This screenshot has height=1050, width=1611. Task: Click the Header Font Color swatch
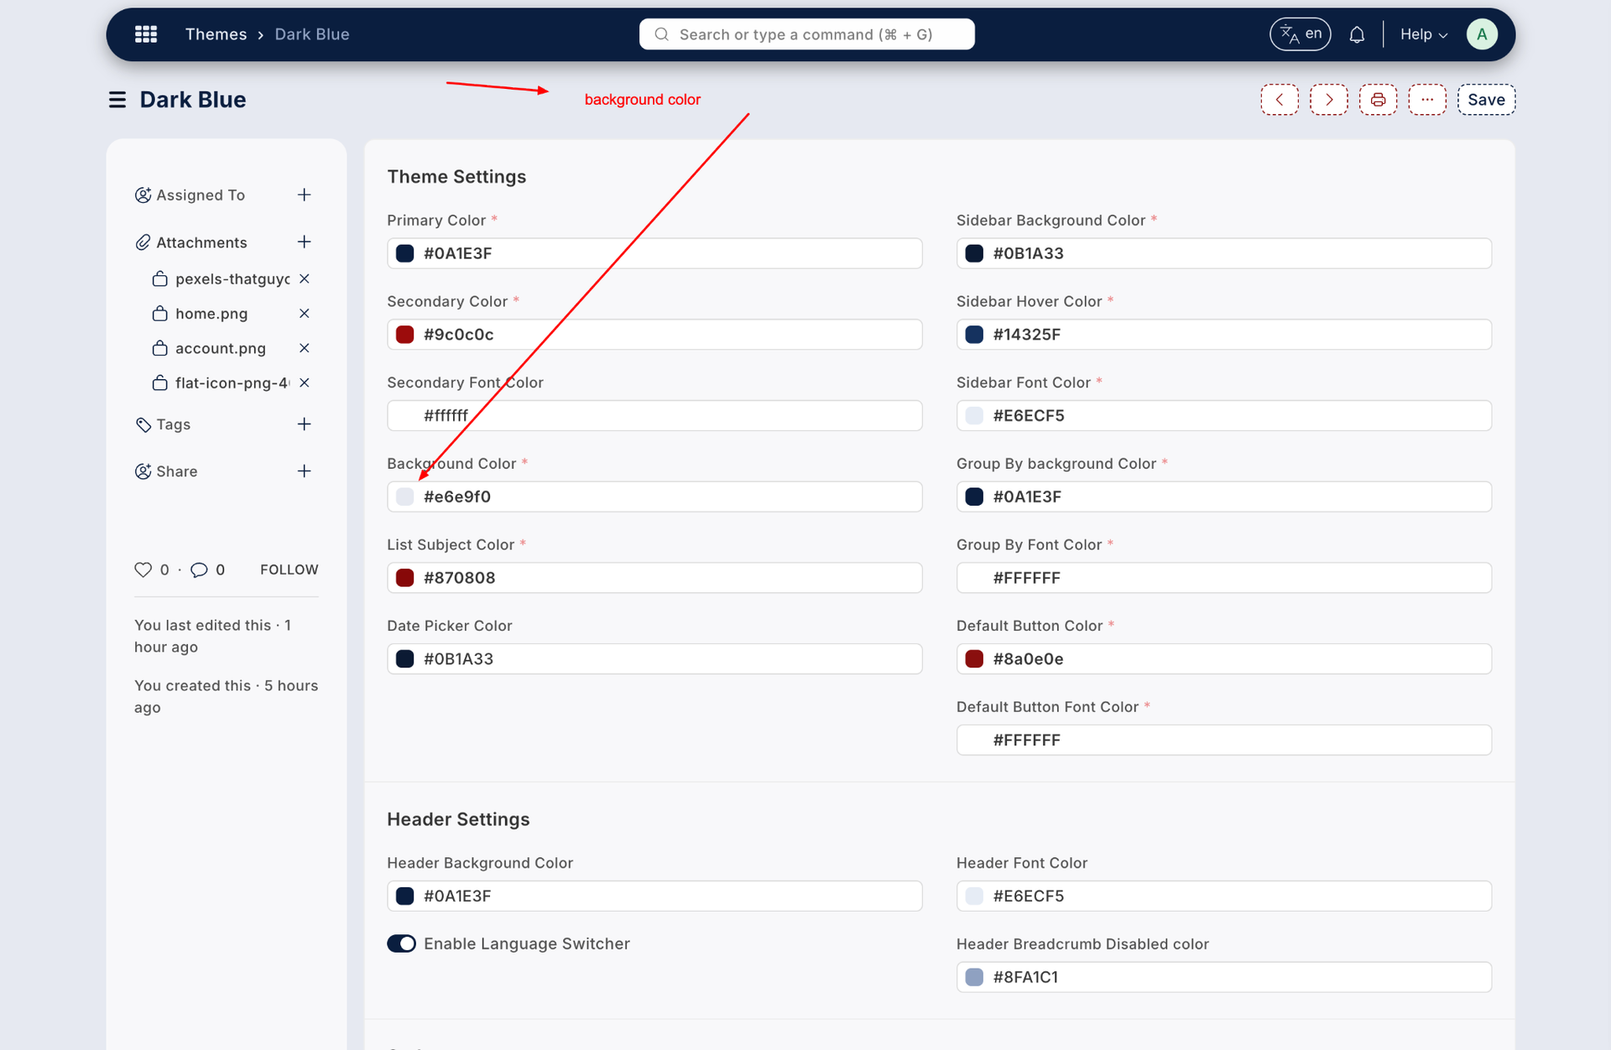click(x=974, y=896)
